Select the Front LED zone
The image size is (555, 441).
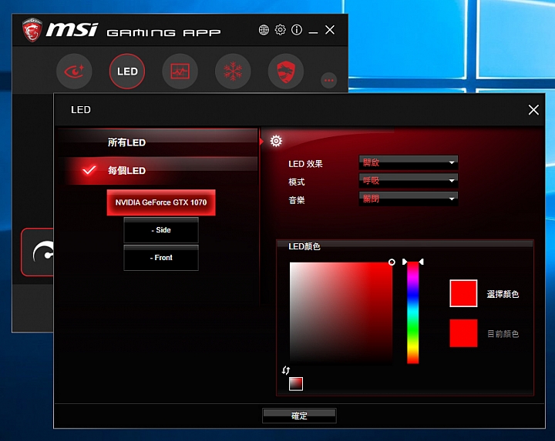(x=161, y=258)
